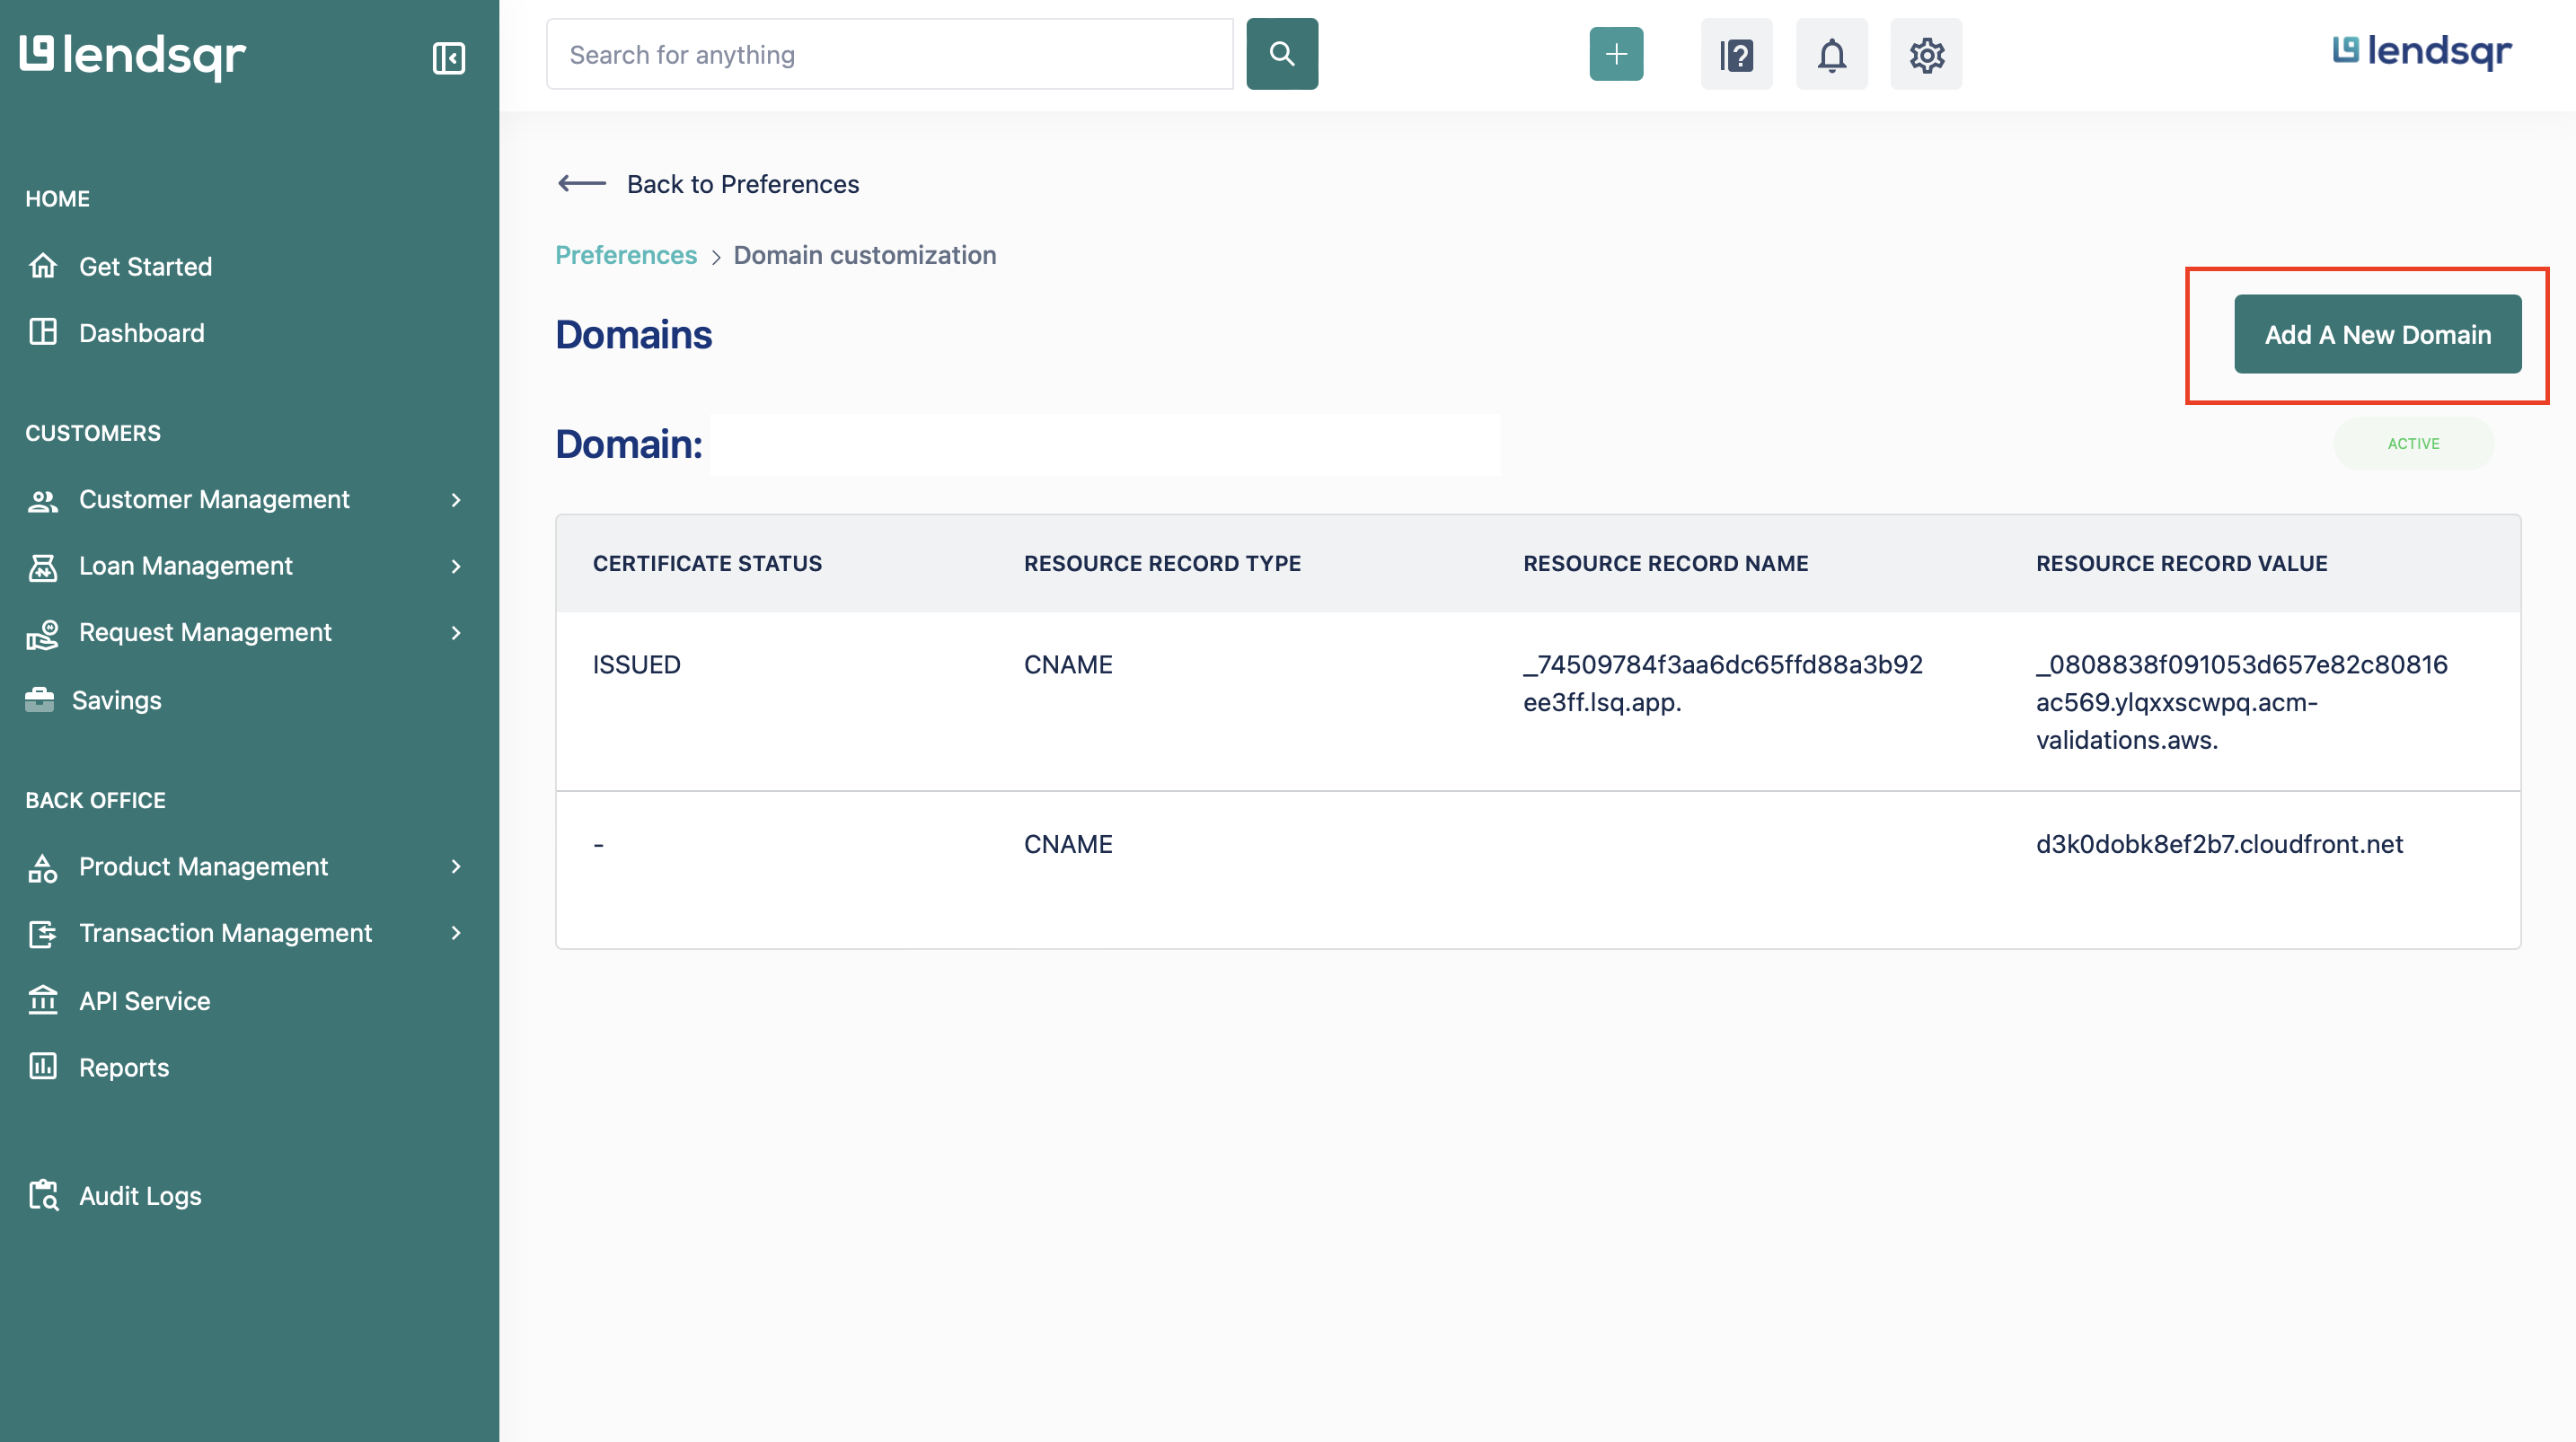The width and height of the screenshot is (2576, 1442).
Task: Click the search magnifier button
Action: click(1282, 54)
